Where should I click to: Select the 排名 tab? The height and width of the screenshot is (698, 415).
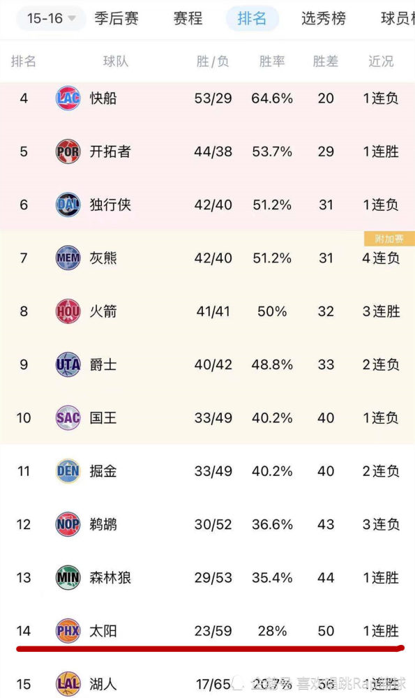click(252, 18)
